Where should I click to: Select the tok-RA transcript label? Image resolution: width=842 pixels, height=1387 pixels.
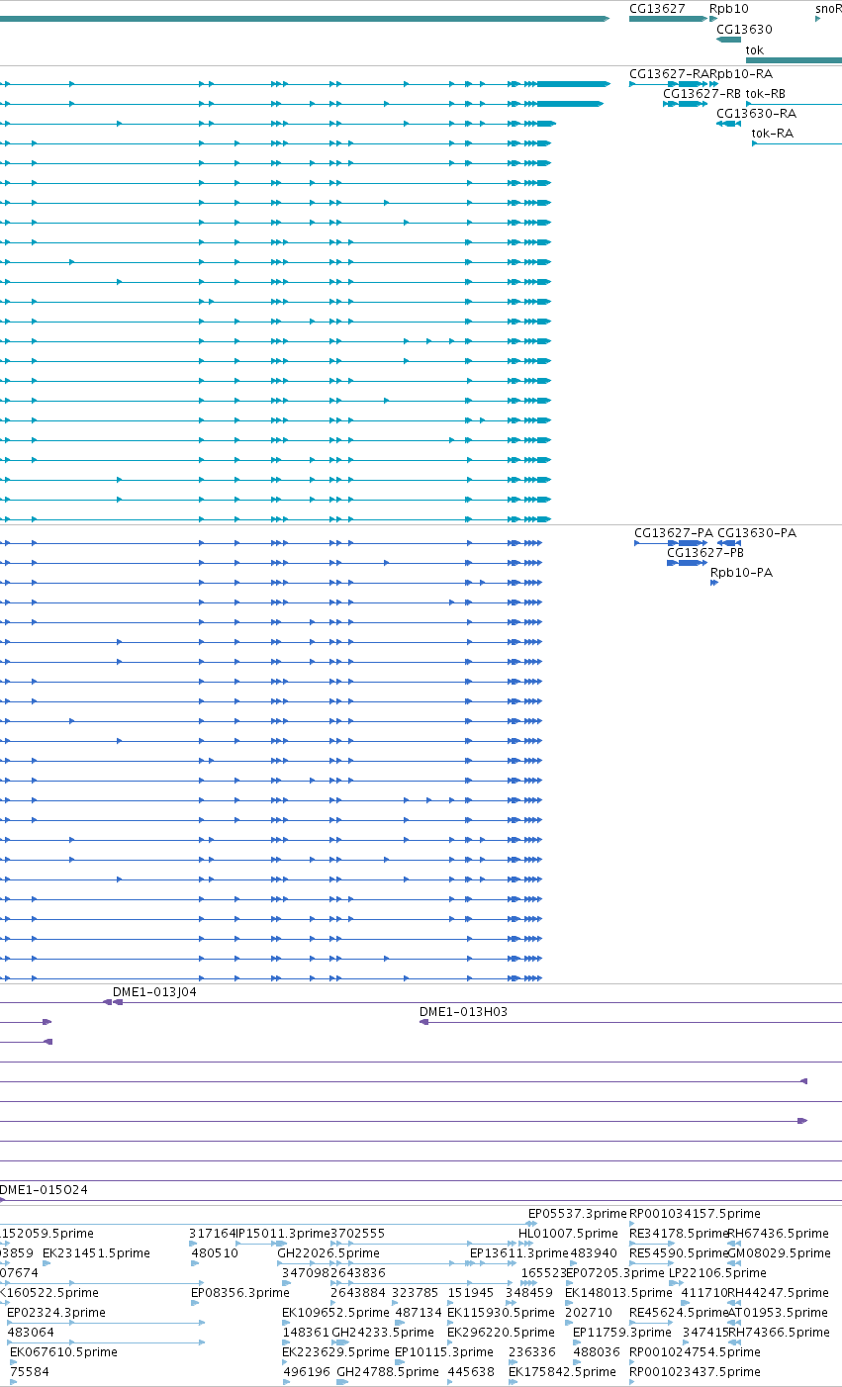pos(773,134)
